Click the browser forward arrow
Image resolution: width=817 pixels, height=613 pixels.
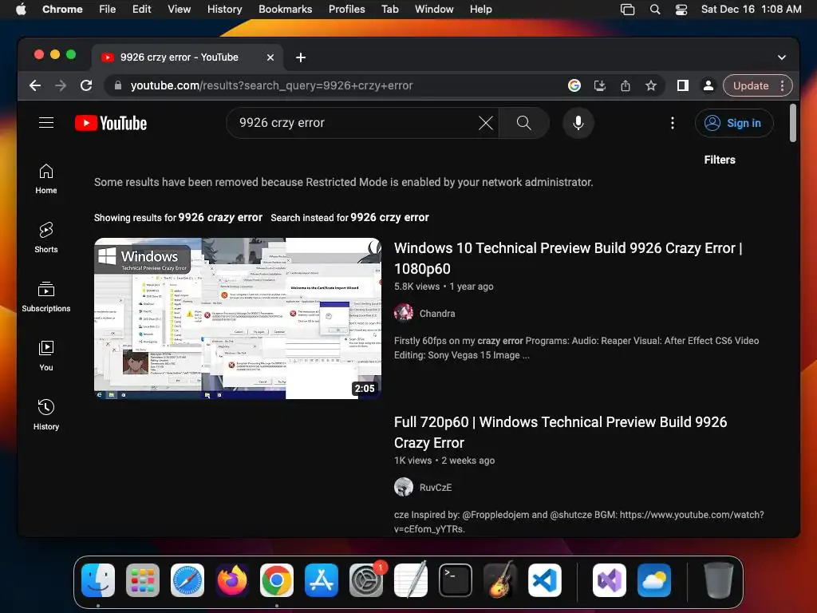tap(61, 85)
